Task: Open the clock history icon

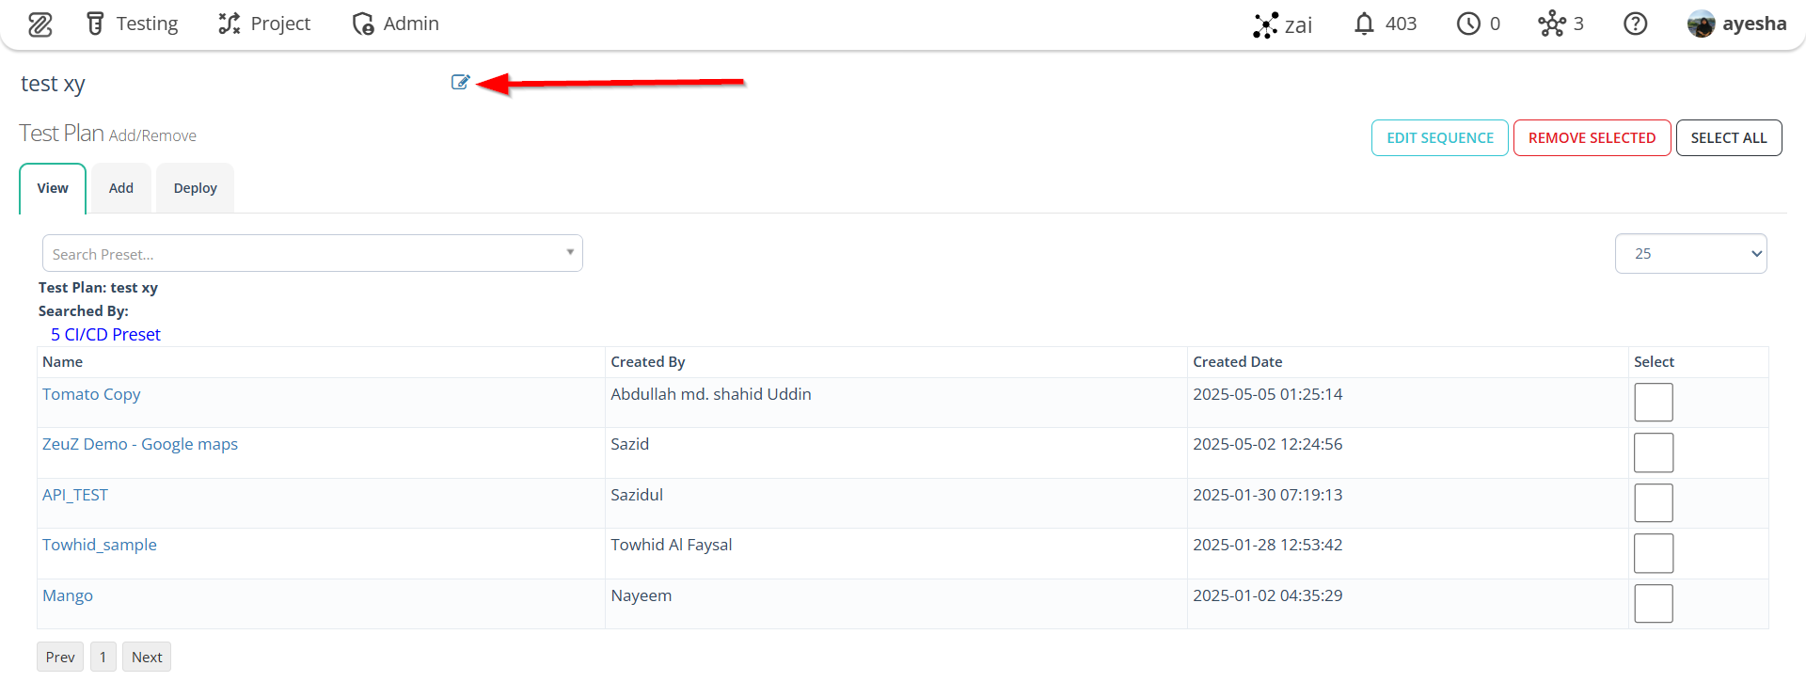Action: [x=1478, y=24]
